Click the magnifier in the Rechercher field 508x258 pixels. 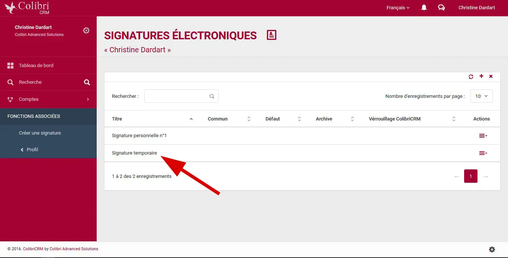coord(212,96)
